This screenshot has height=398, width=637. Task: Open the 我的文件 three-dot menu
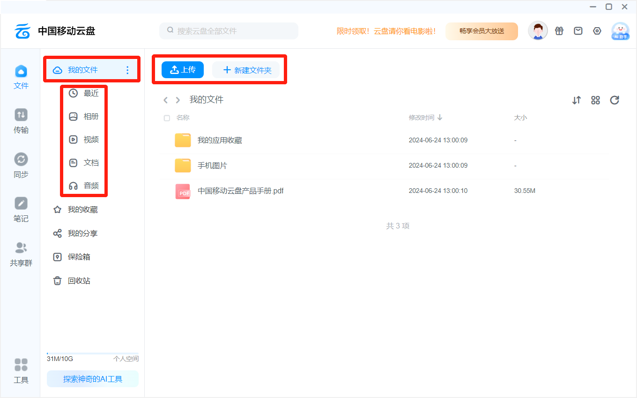click(127, 70)
